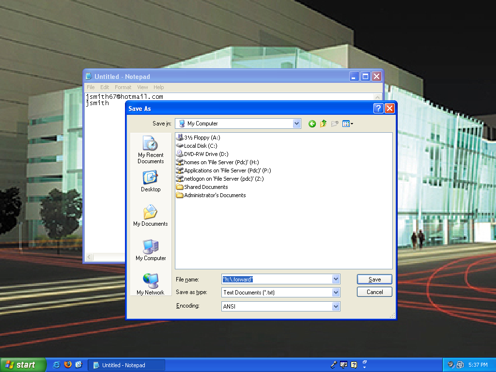Viewport: 496px width, 372px height.
Task: Click the Create New Folder icon
Action: coord(334,124)
